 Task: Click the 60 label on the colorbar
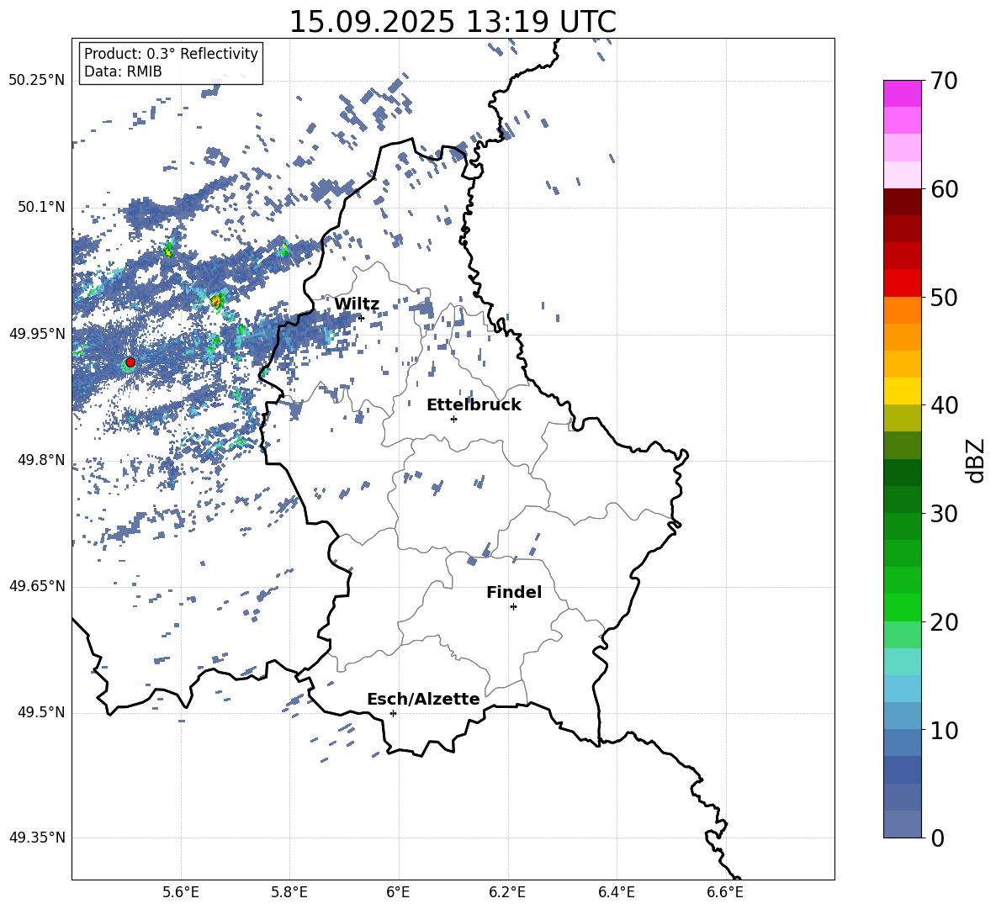click(944, 189)
